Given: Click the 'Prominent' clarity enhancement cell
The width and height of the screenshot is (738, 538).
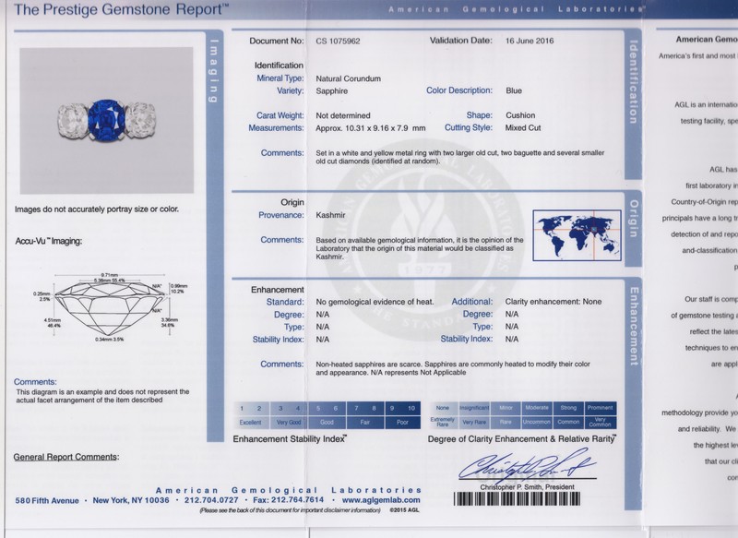Looking at the screenshot, I should pos(600,407).
